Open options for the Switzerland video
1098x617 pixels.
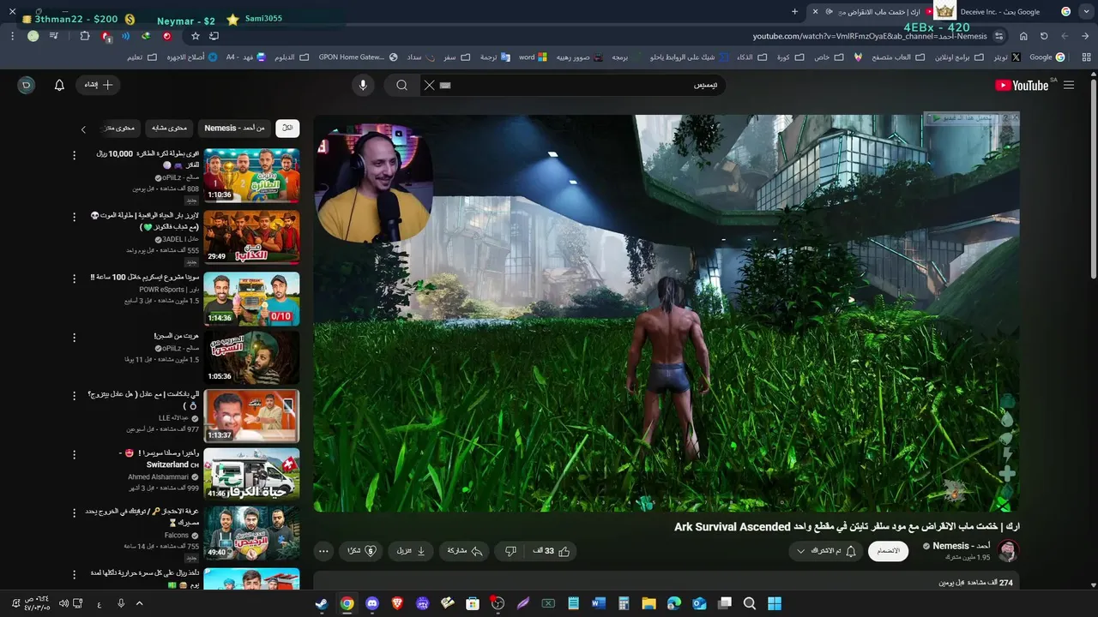74,454
